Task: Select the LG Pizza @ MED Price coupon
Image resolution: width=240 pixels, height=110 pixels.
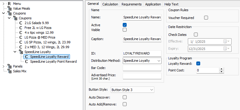Action: click(40, 37)
